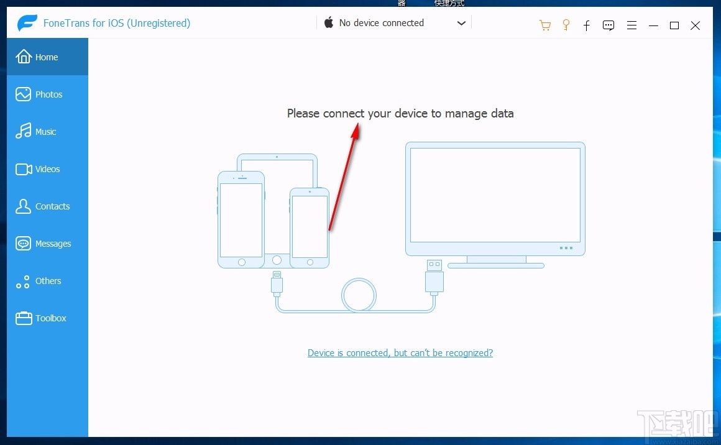The width and height of the screenshot is (721, 445).
Task: Share FoneTrans on Facebook
Action: point(586,25)
